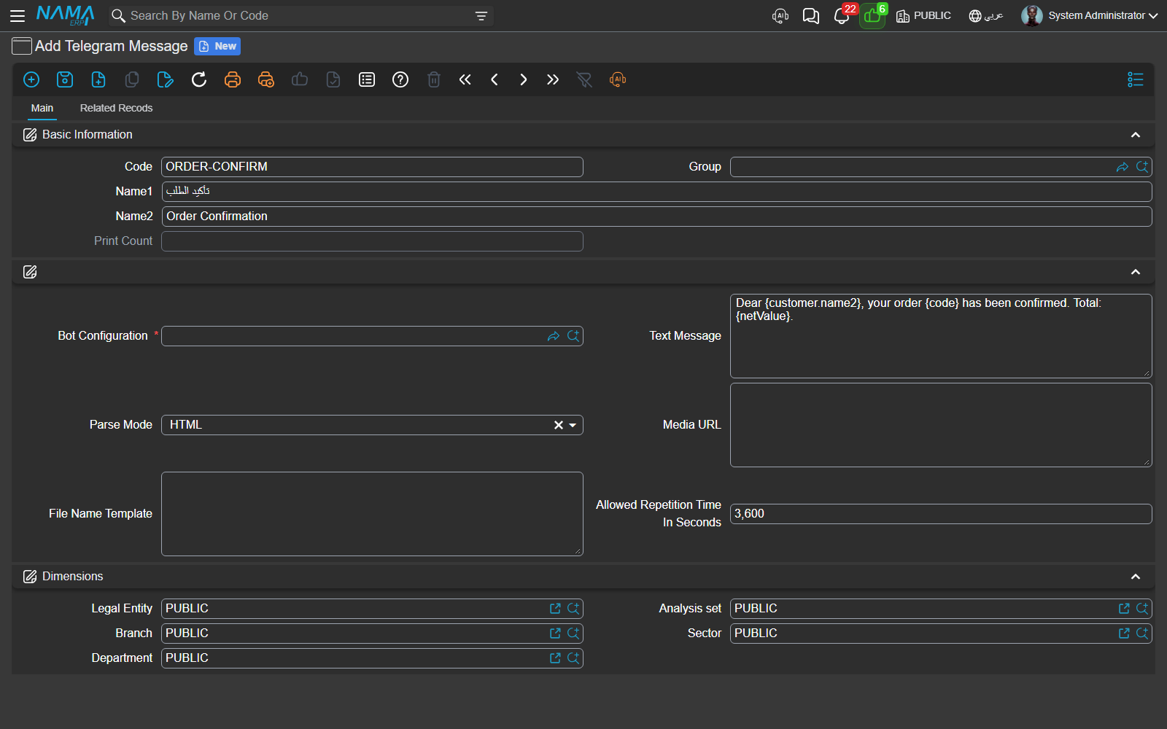Collapse the Dimensions section
The width and height of the screenshot is (1167, 729).
pos(1136,577)
